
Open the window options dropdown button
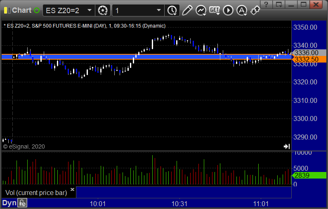click(279, 5)
